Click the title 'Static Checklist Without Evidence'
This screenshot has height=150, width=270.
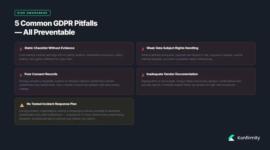coord(49,48)
